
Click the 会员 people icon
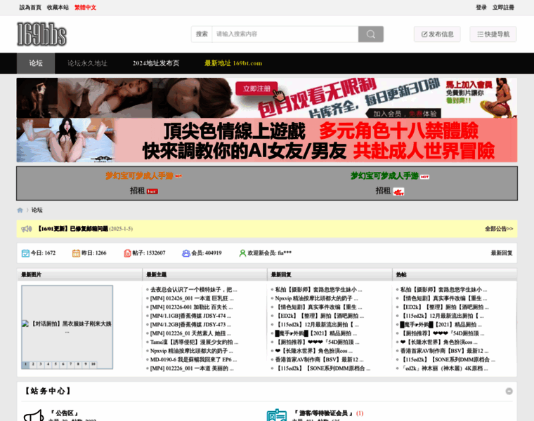[186, 253]
